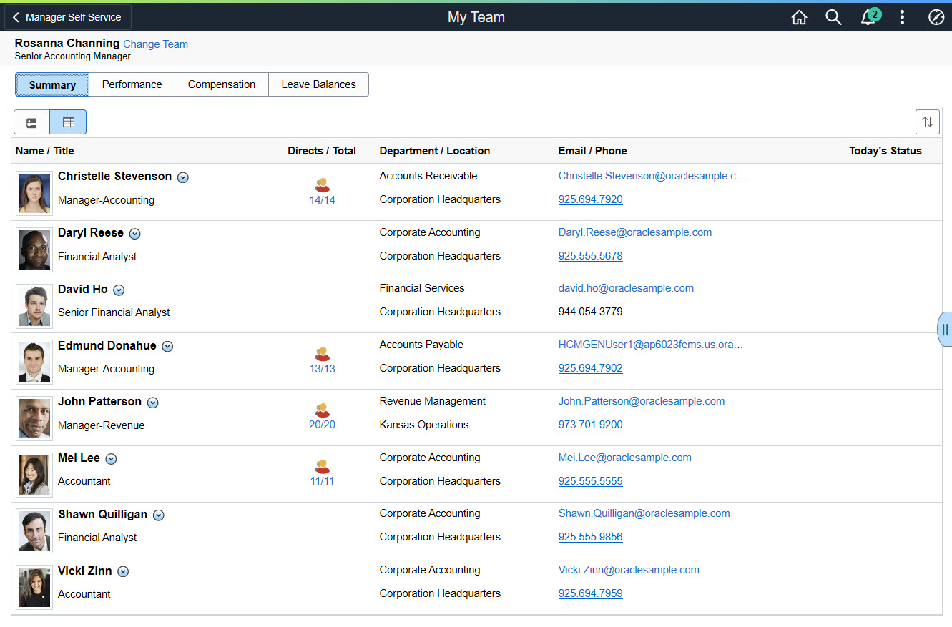Open the notifications bell

pyautogui.click(x=868, y=18)
